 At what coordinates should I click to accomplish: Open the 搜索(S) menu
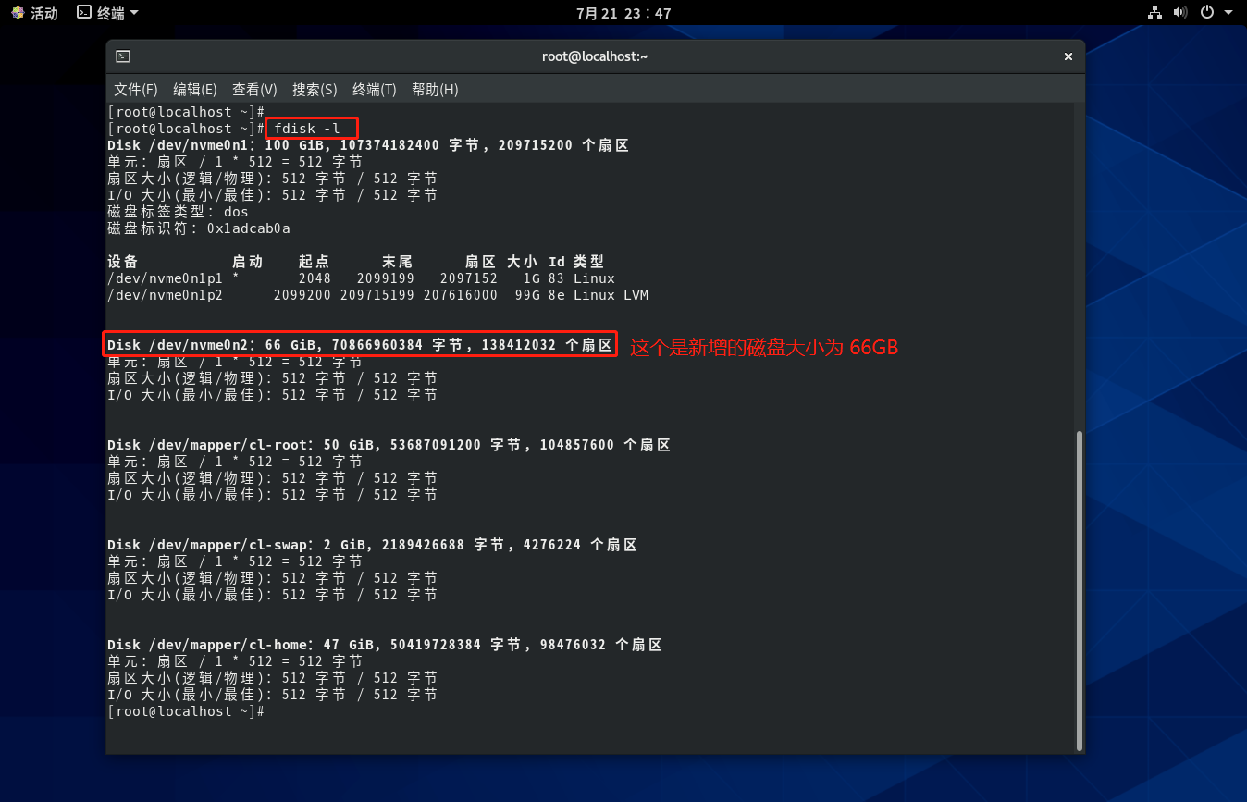(315, 90)
